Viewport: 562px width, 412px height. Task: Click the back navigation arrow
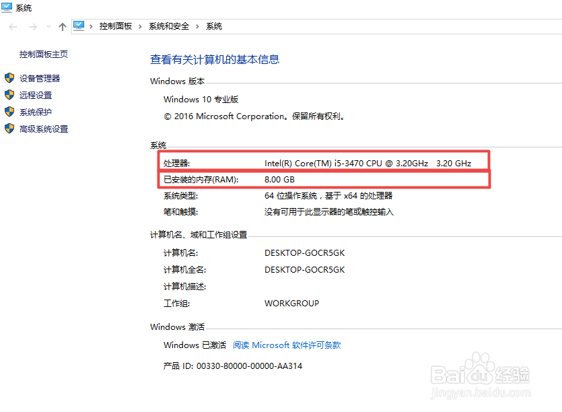(x=13, y=27)
